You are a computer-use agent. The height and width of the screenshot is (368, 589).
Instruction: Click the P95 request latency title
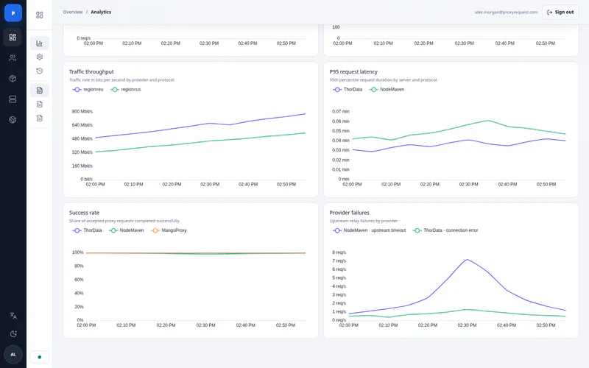tap(353, 71)
